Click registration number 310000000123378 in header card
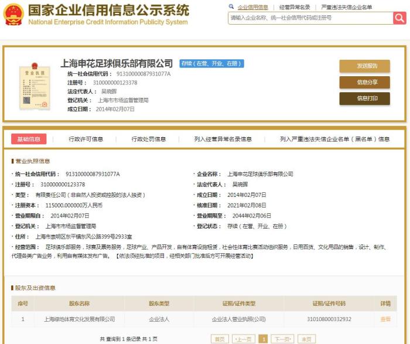 pos(115,83)
